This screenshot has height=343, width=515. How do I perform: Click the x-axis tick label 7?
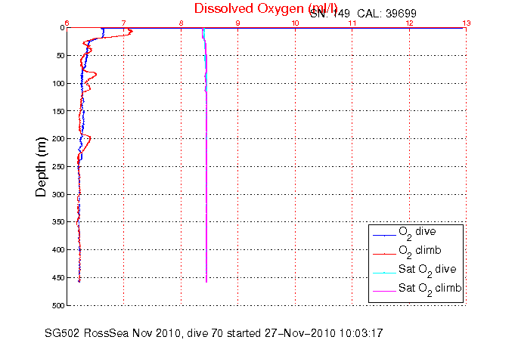coord(124,23)
